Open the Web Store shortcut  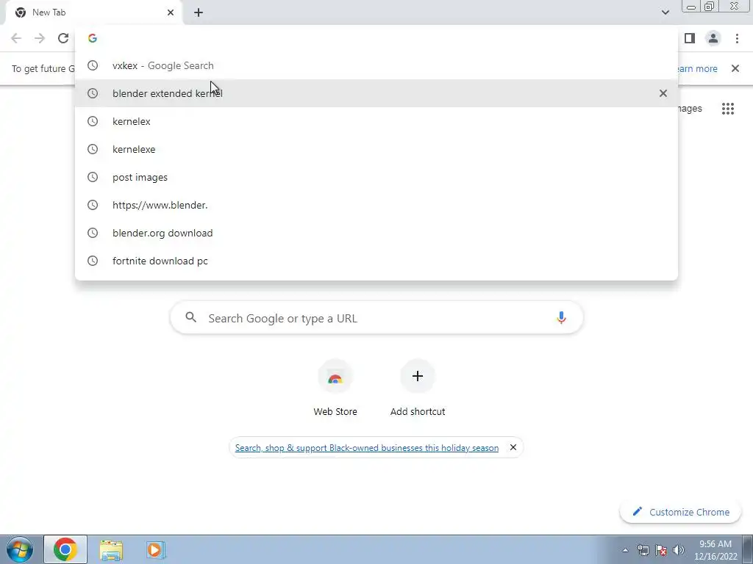335,388
